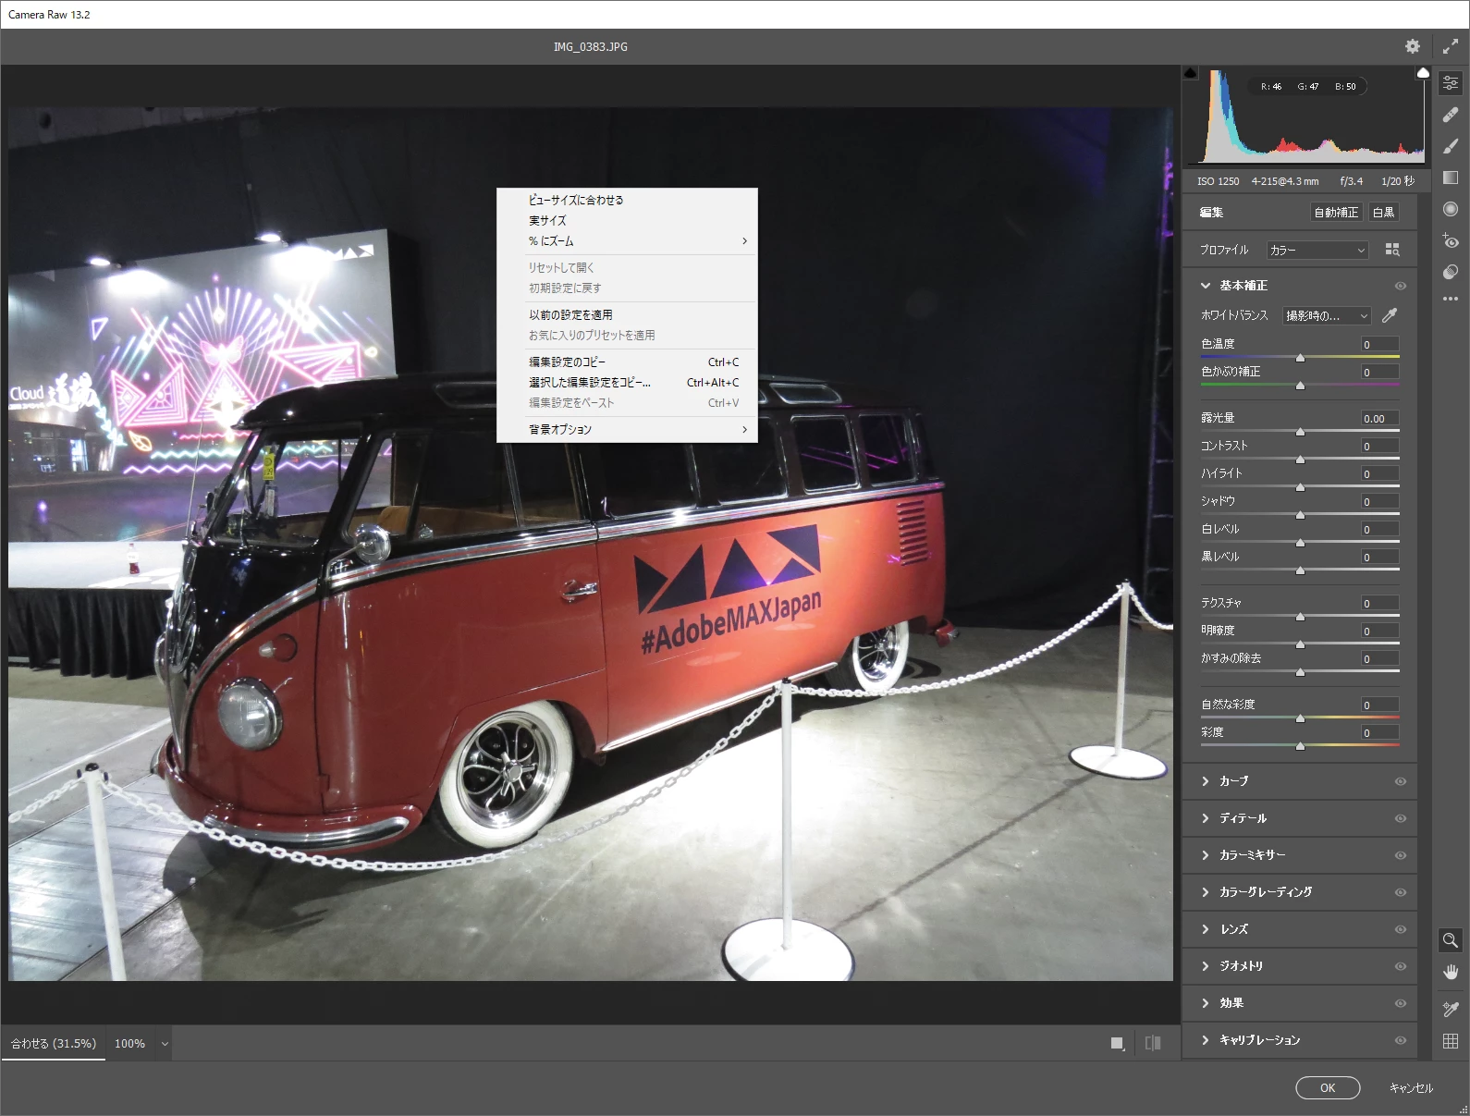Screen dimensions: 1470x1116
Task: Click the 自動補正 button
Action: click(1336, 212)
